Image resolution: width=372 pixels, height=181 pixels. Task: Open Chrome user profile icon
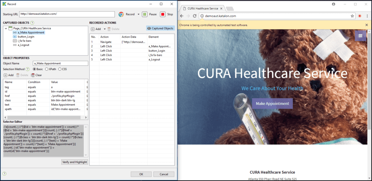[x=333, y=4]
